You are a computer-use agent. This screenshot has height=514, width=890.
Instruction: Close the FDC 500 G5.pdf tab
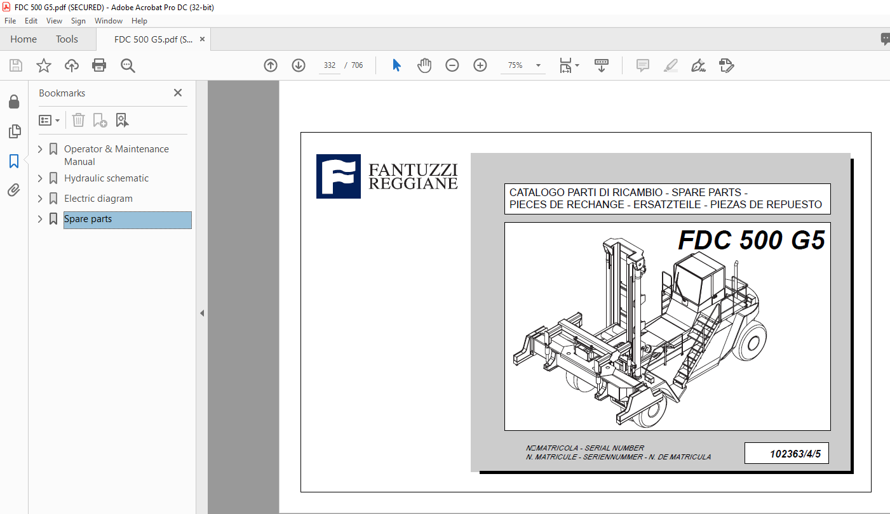pyautogui.click(x=203, y=39)
